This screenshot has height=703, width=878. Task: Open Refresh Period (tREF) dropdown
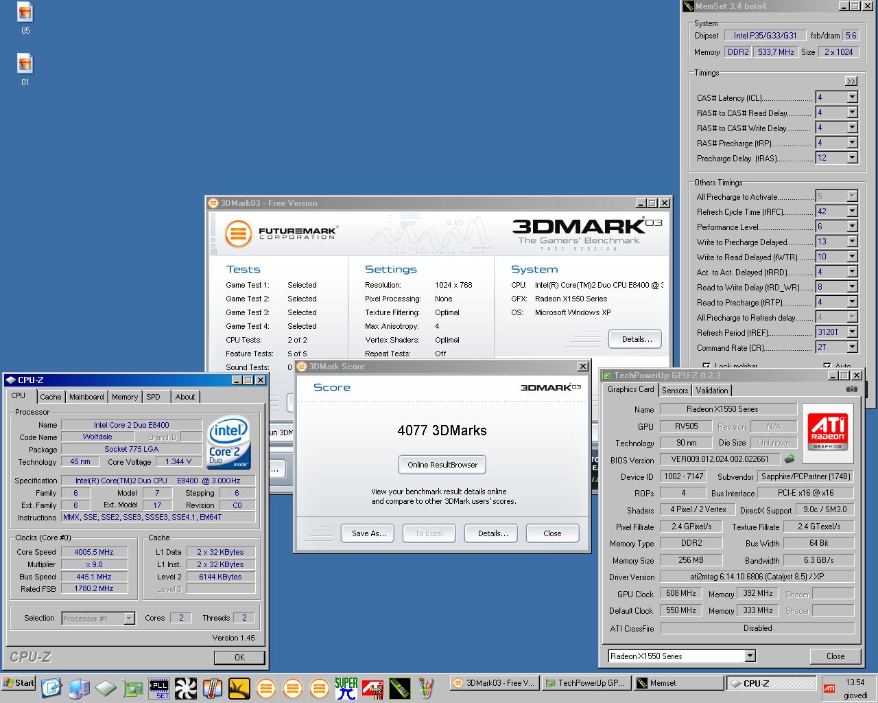coord(852,332)
